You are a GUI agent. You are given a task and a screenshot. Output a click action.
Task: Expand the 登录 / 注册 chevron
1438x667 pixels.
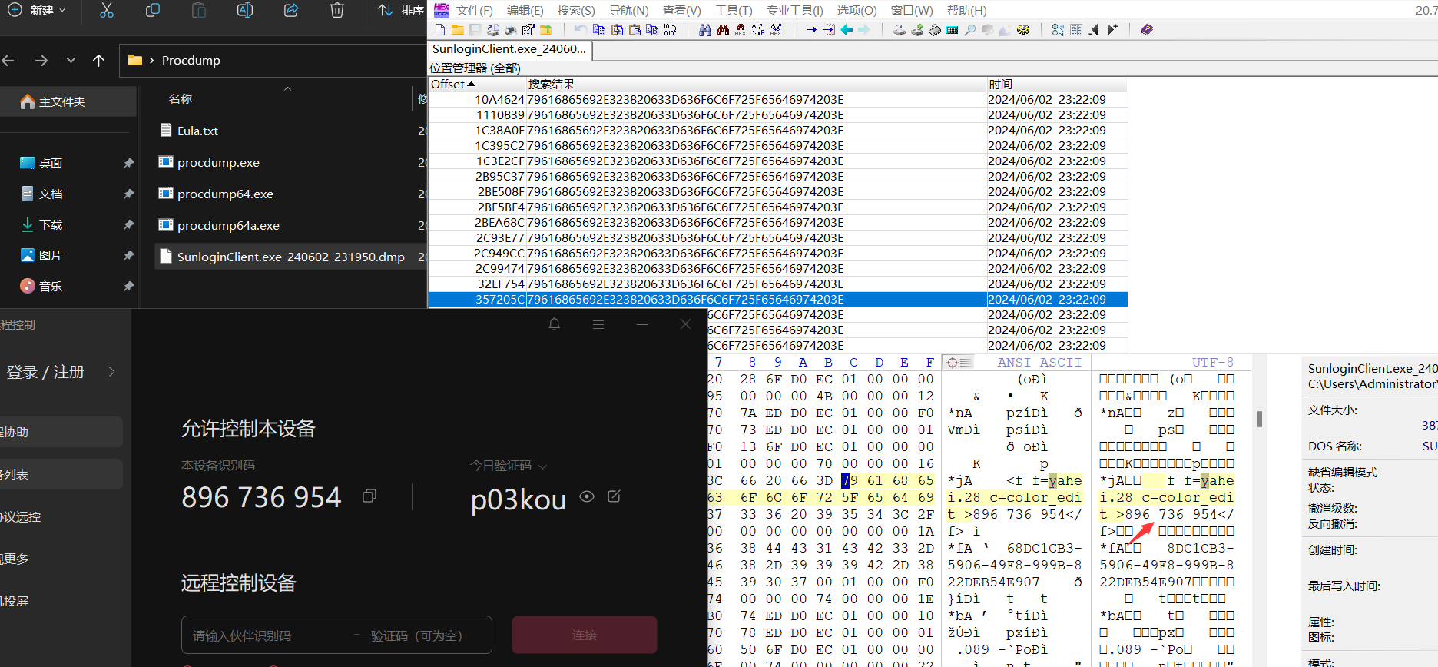pyautogui.click(x=112, y=372)
